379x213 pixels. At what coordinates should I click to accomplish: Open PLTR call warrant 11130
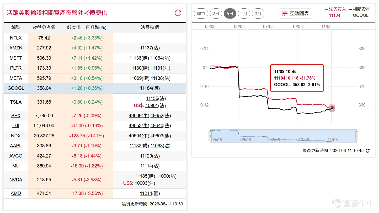(139, 68)
